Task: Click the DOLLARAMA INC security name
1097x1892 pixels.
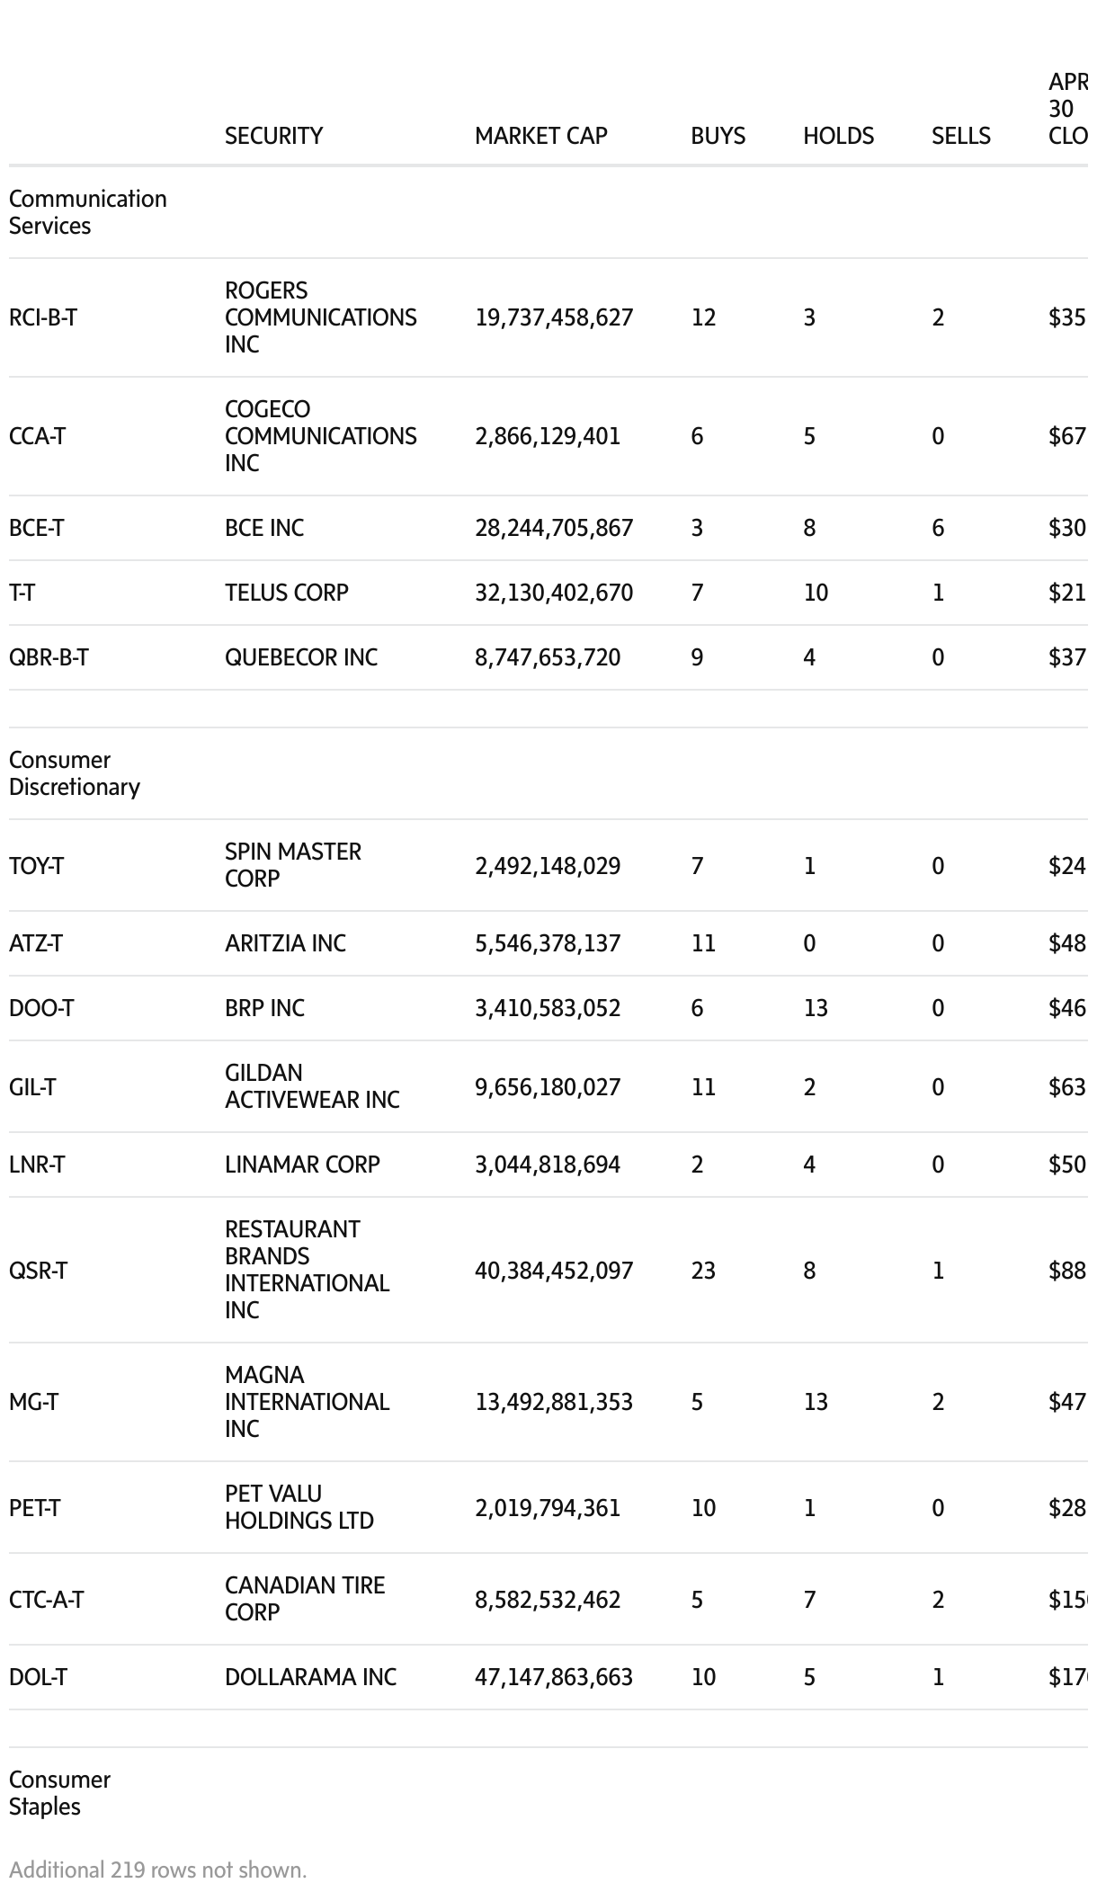Action: (x=310, y=1677)
